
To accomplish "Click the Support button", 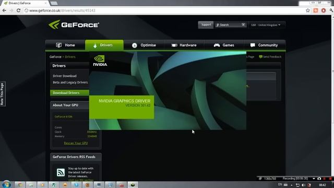I will pyautogui.click(x=206, y=25).
